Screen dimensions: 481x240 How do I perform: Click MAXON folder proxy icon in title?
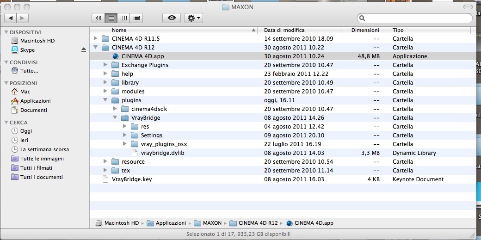coord(226,7)
